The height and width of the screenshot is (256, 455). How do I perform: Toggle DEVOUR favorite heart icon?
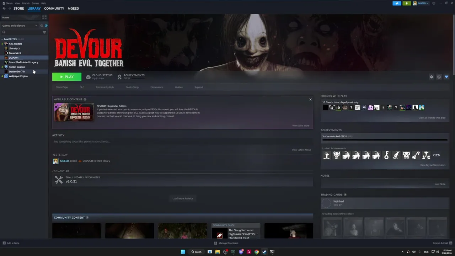point(446,77)
